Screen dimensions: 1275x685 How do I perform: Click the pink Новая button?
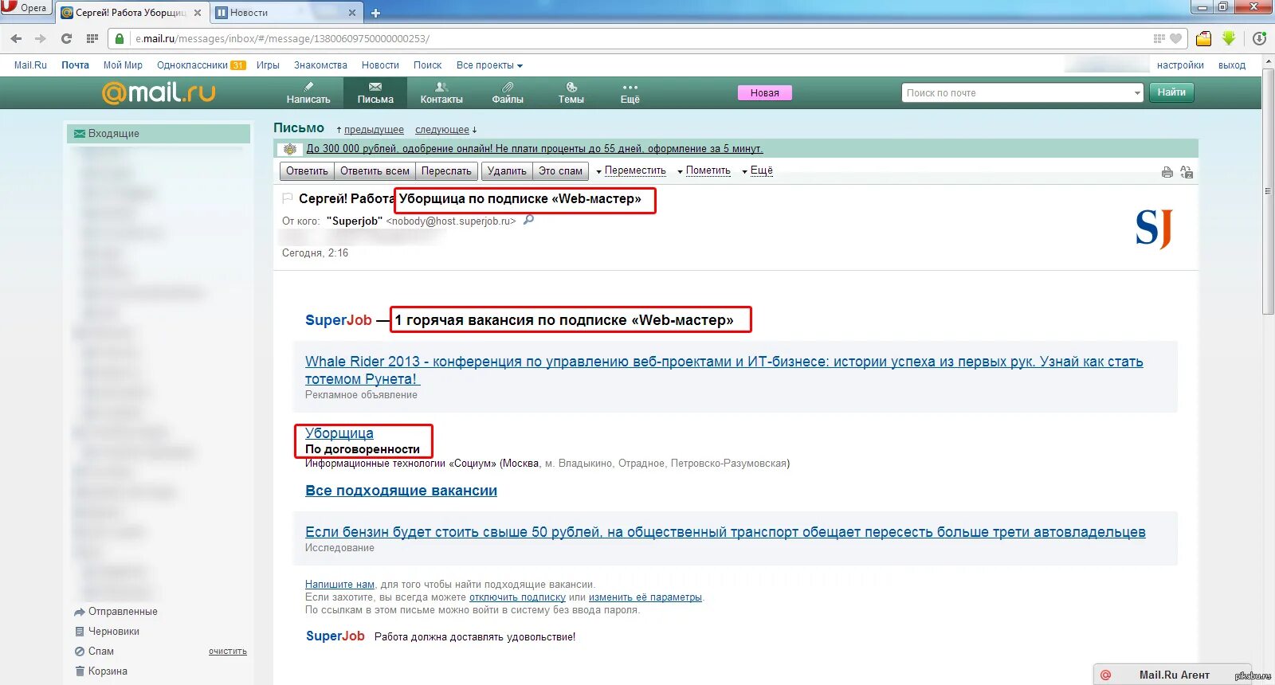[764, 92]
